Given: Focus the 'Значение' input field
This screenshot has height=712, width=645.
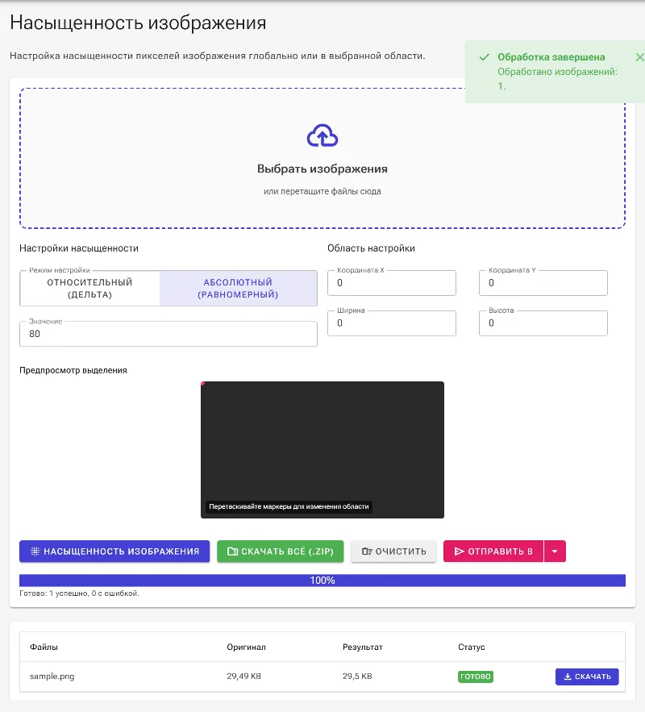Looking at the screenshot, I should pyautogui.click(x=169, y=334).
